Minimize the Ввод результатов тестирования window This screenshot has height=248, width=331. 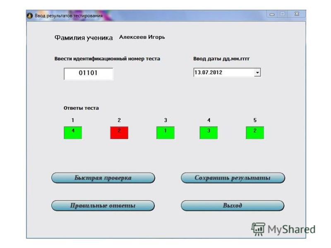click(x=272, y=14)
